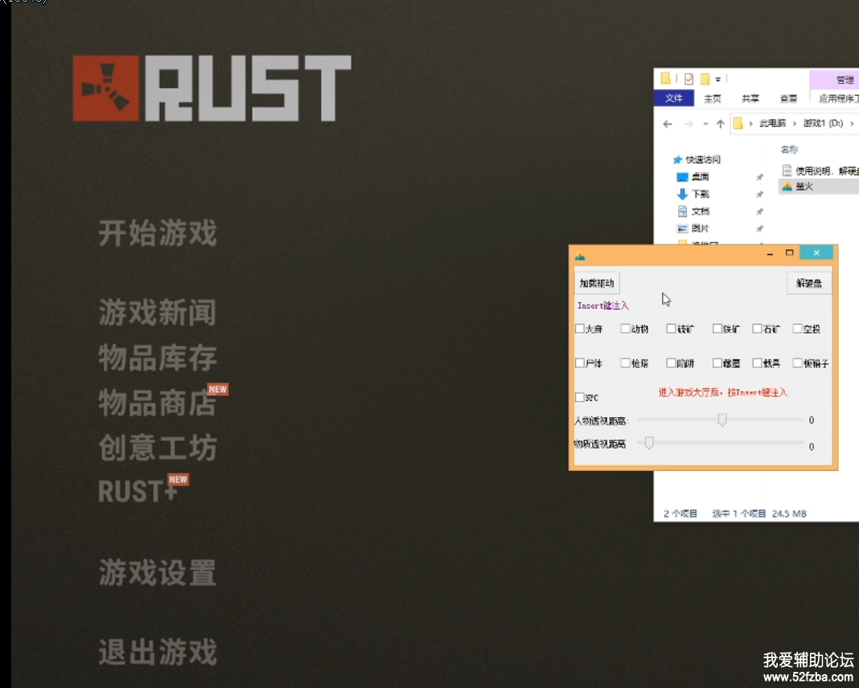Open the 主页 ribbon tab

(712, 98)
